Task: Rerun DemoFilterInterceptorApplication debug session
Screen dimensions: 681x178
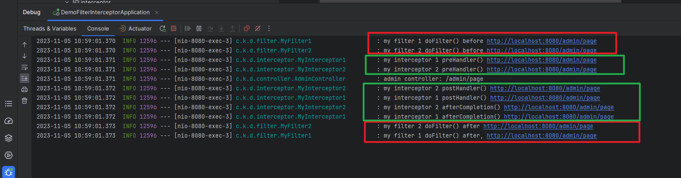Action: [x=162, y=28]
